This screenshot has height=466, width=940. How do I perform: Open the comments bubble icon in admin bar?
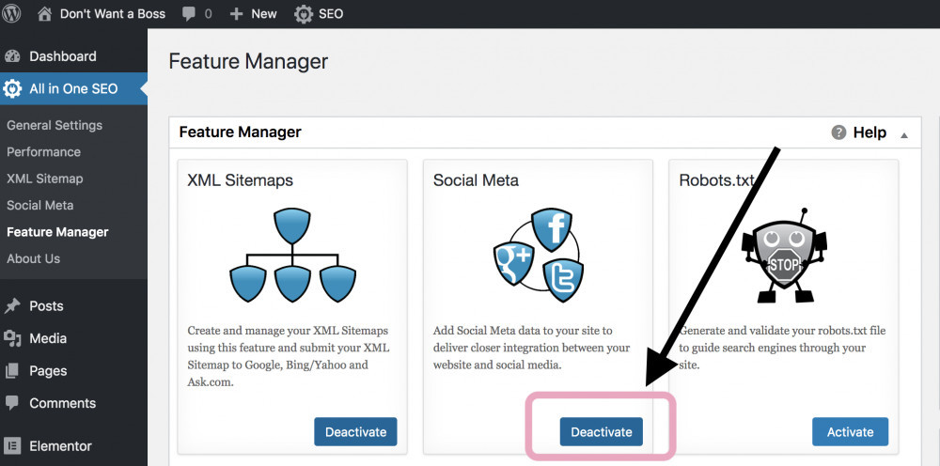(189, 14)
